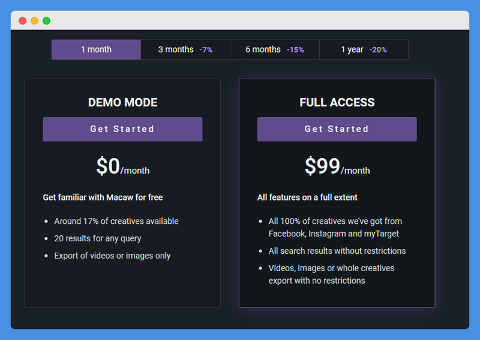Click the -20% discount label

point(378,50)
